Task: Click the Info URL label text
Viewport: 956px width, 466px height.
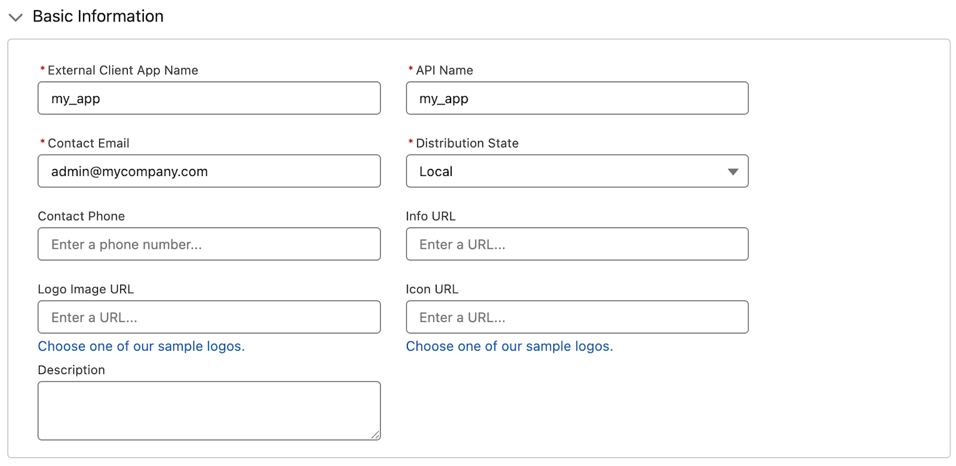Action: [x=431, y=216]
